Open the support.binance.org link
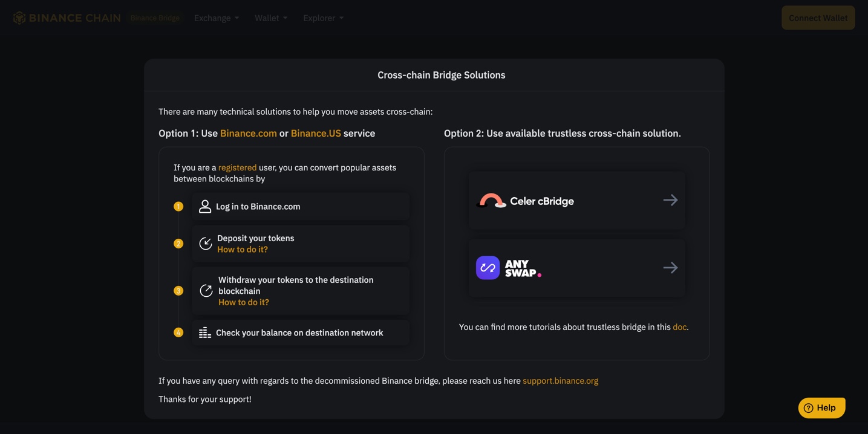The width and height of the screenshot is (868, 434). [560, 381]
